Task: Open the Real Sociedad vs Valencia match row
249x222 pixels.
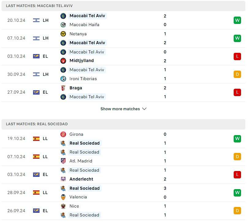Action: coord(123,193)
